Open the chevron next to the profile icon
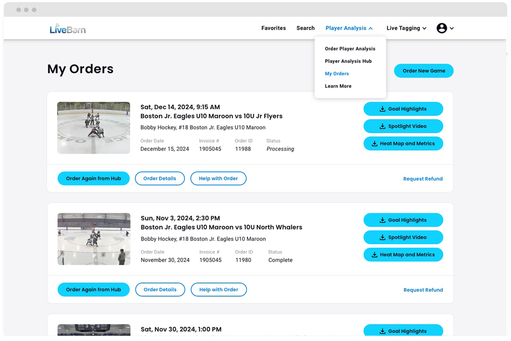This screenshot has width=511, height=341. (x=451, y=28)
